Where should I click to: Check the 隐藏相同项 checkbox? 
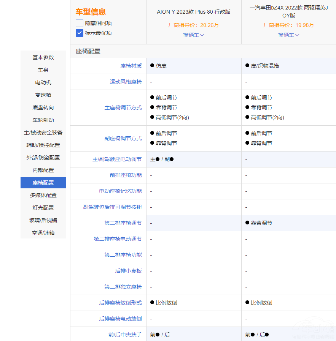(79, 23)
